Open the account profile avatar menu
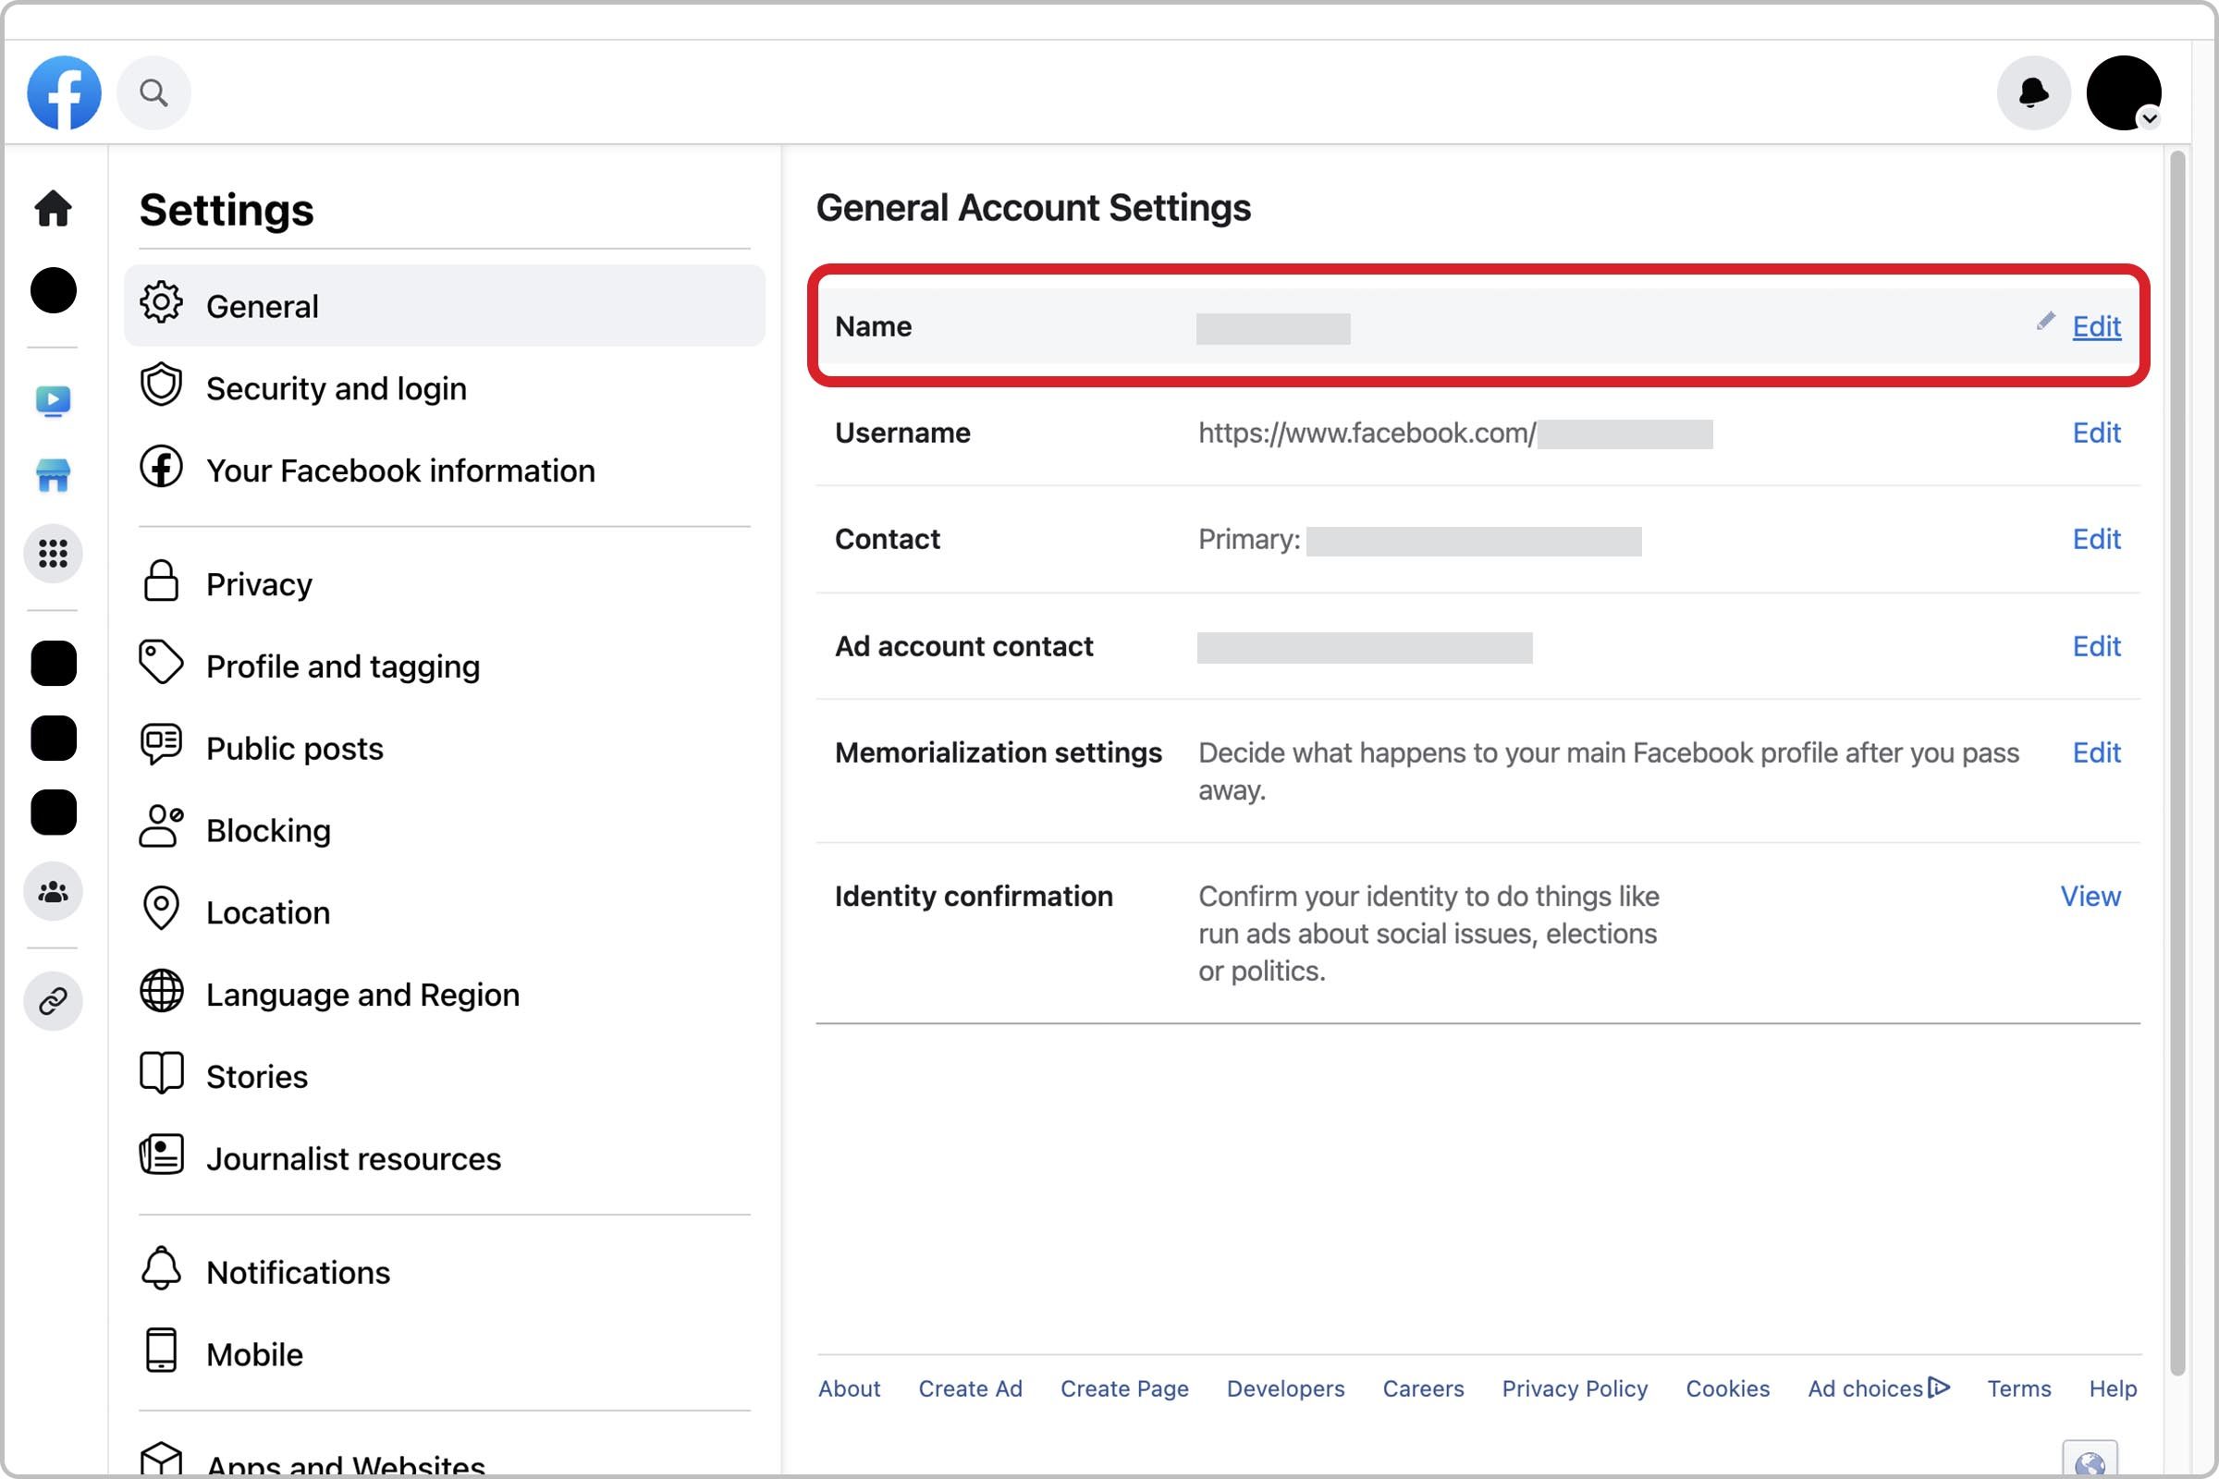Screen dimensions: 2219x1479 click(x=2124, y=92)
